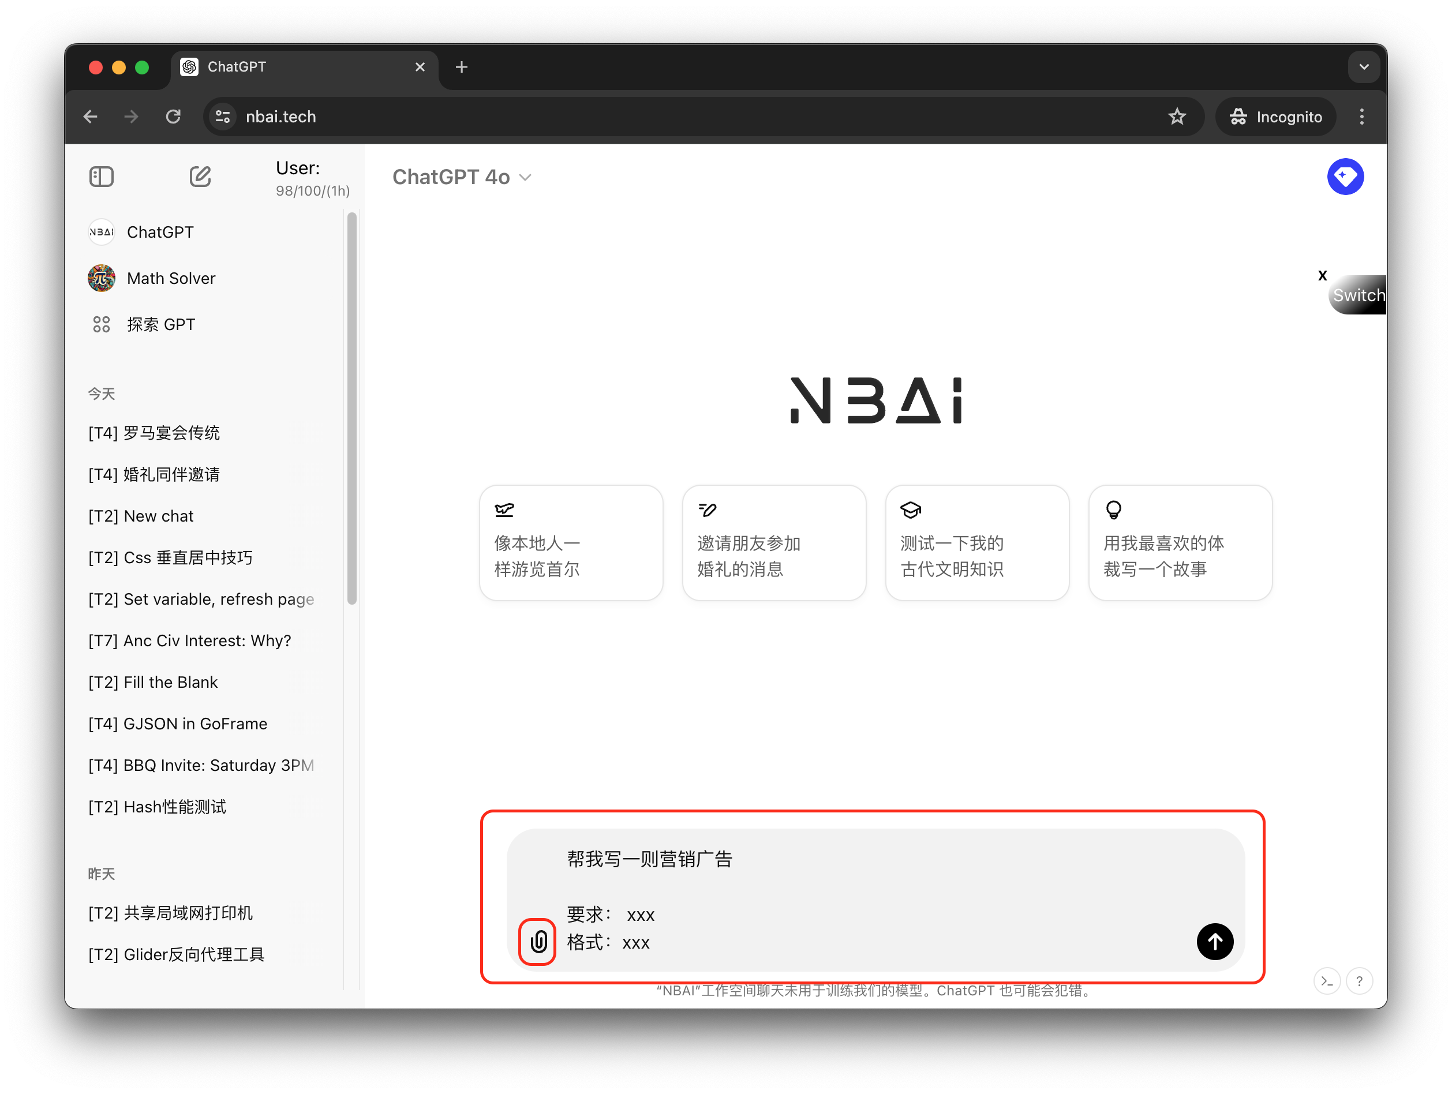The image size is (1452, 1094).
Task: Open chat [T2] Hash性能测试
Action: 157,807
